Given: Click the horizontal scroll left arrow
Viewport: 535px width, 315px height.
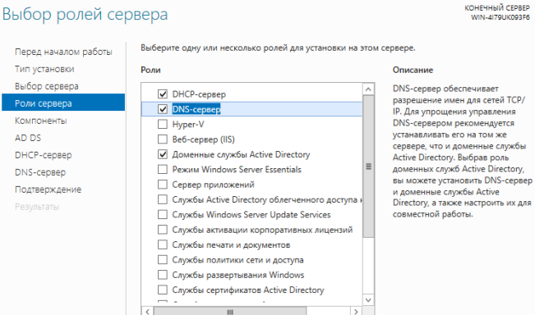Looking at the screenshot, I should (147, 311).
